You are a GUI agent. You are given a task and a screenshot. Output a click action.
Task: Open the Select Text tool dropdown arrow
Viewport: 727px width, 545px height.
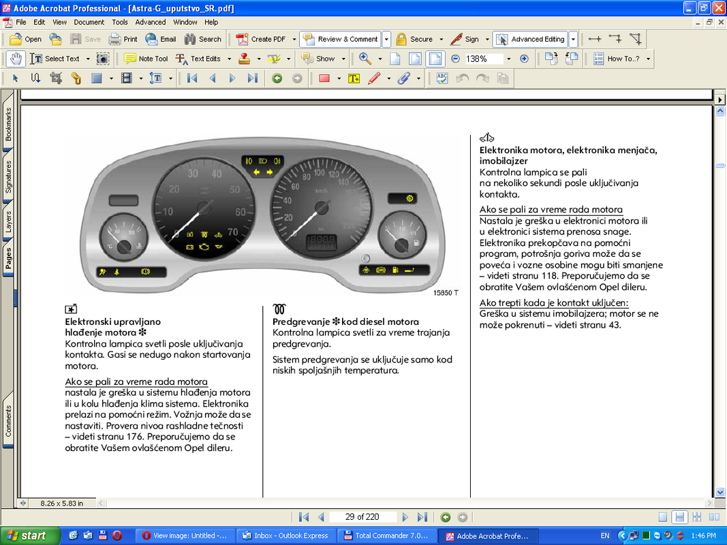pos(88,59)
